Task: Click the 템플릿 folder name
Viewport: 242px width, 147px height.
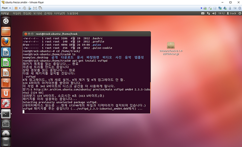Action: tap(139, 58)
